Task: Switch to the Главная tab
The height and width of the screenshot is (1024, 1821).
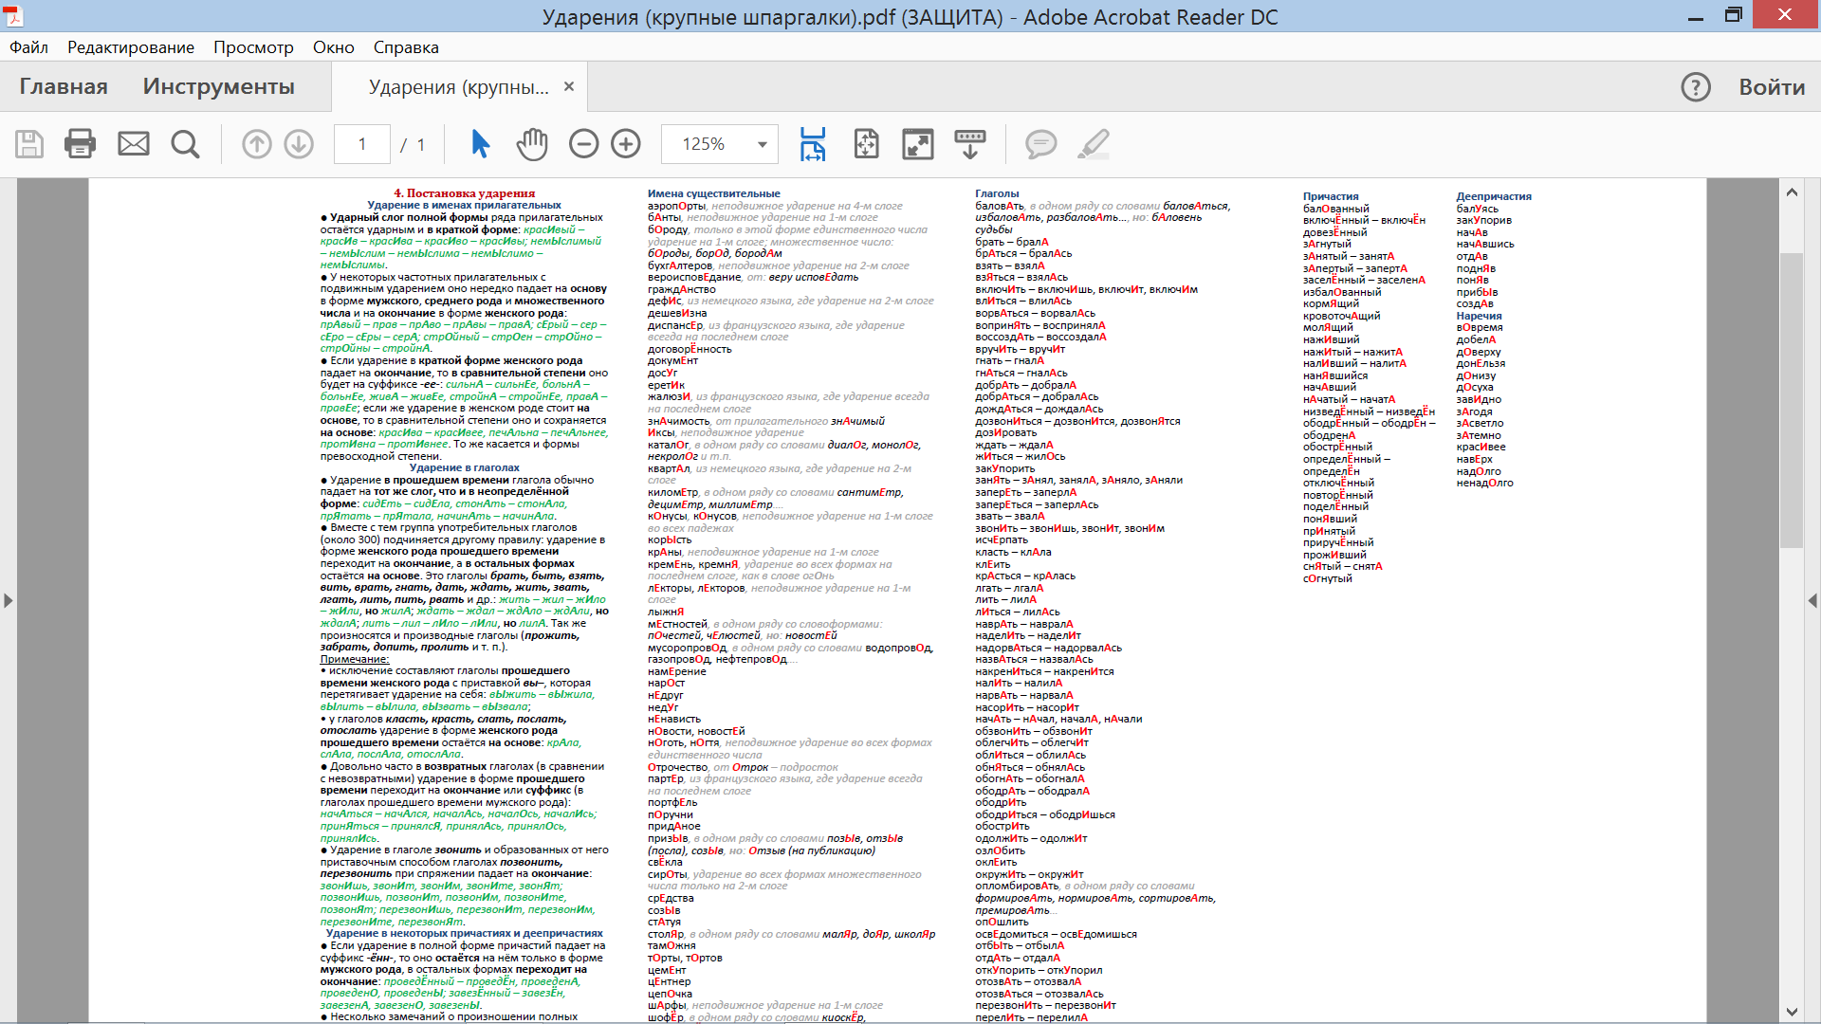Action: point(64,87)
